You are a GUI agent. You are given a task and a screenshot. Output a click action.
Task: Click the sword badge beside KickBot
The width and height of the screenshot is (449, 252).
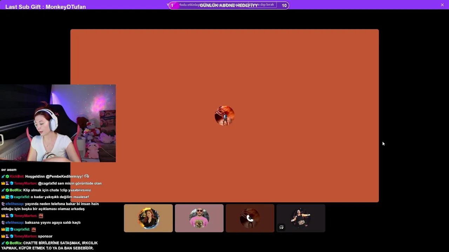pyautogui.click(x=3, y=176)
